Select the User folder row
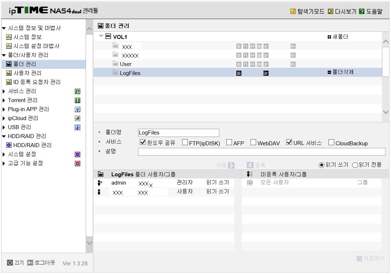391x274 pixels. pyautogui.click(x=238, y=64)
